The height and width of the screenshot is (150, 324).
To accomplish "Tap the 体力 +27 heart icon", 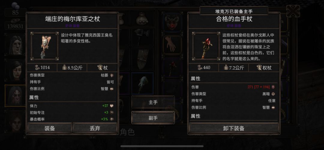I will [x=112, y=106].
